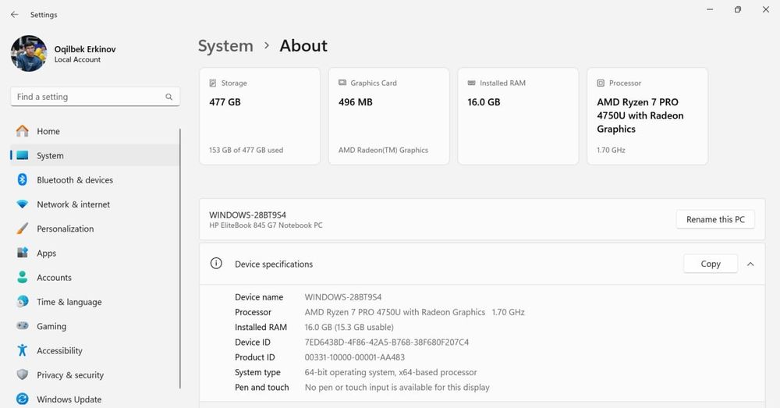Open Bluetooth & devices settings
The image size is (780, 408).
(94, 179)
